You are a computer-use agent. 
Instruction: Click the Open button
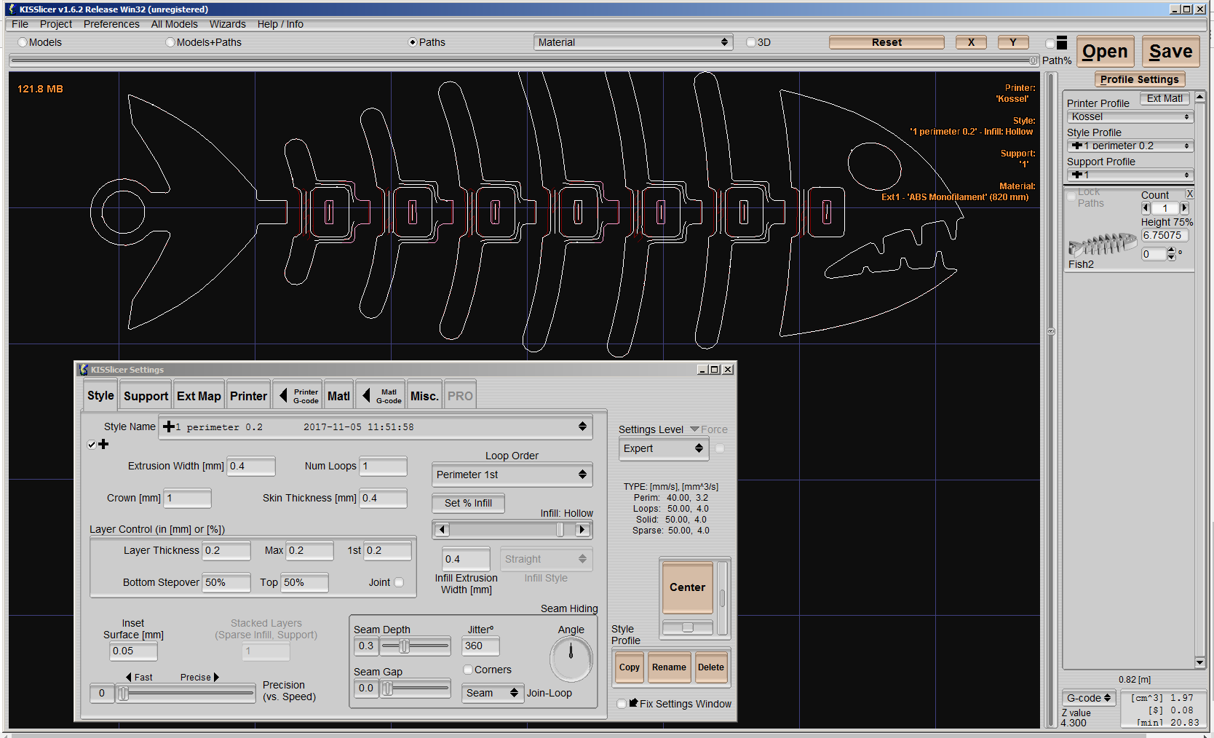pyautogui.click(x=1105, y=52)
